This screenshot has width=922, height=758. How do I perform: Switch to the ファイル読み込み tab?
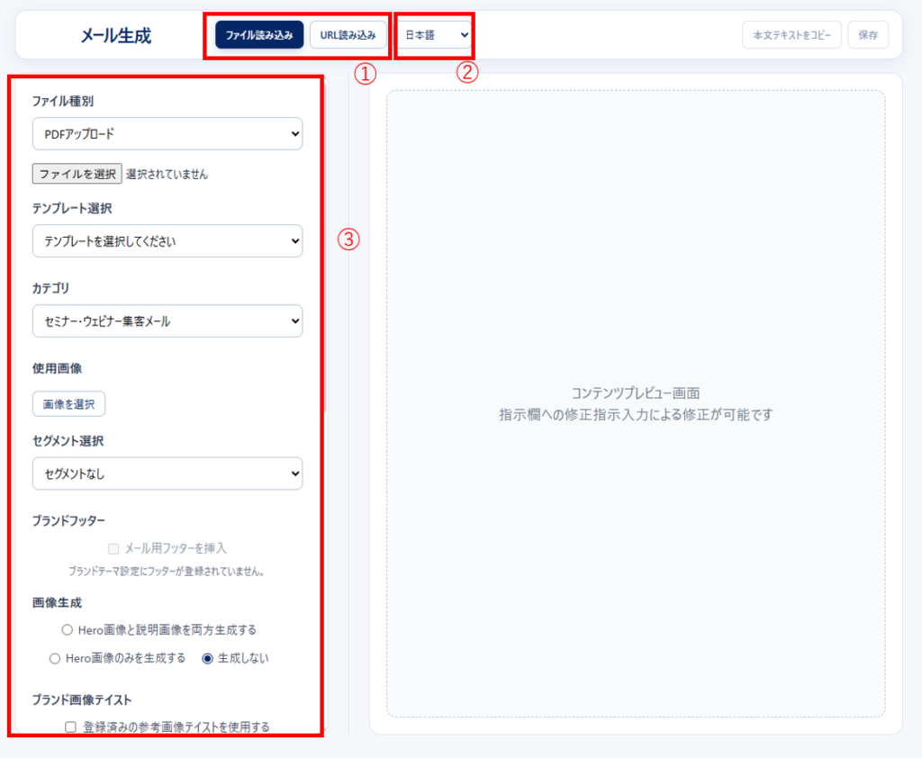point(259,35)
